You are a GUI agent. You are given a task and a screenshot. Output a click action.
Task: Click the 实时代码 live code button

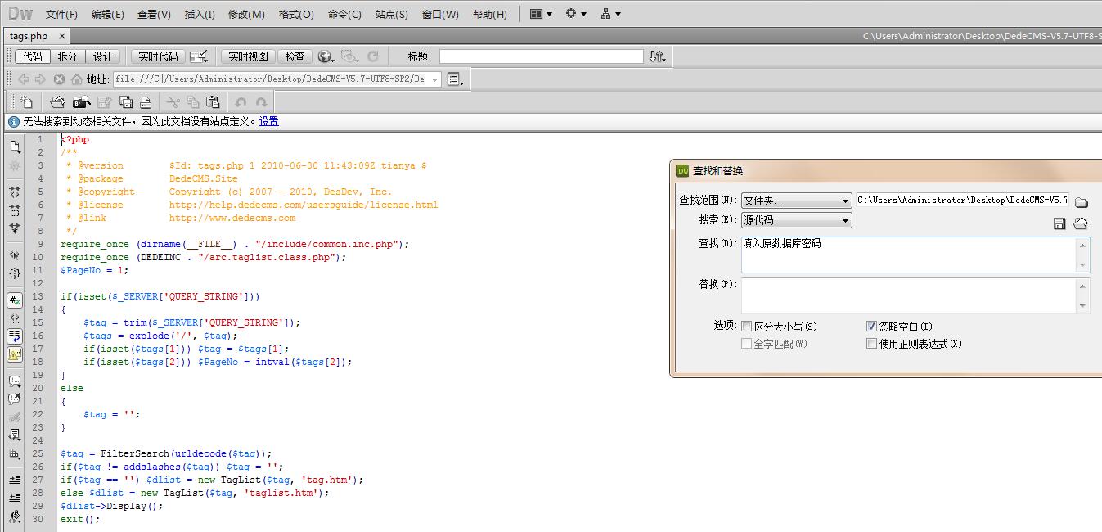[x=158, y=56]
